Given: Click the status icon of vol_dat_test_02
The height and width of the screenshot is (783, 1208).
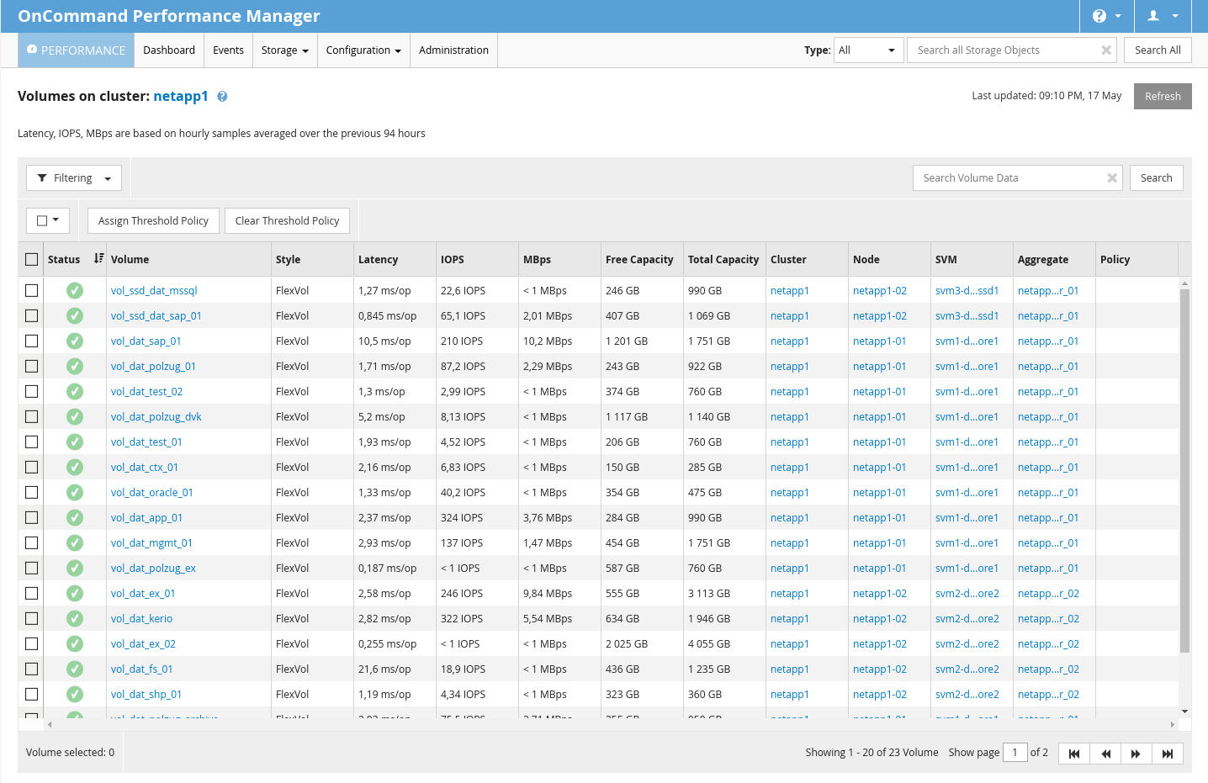Looking at the screenshot, I should click(x=75, y=391).
